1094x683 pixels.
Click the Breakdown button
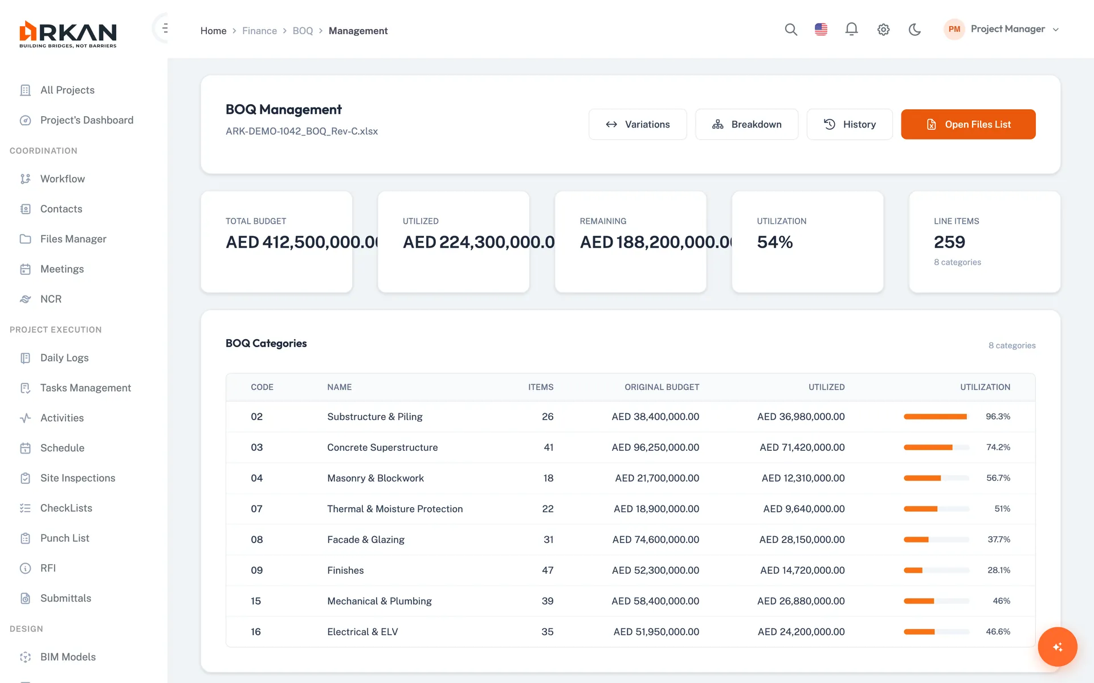(746, 124)
